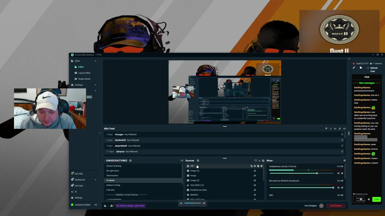The height and width of the screenshot is (216, 385).
Task: Toggle the recording button beside End Stream
Action: pos(321,206)
